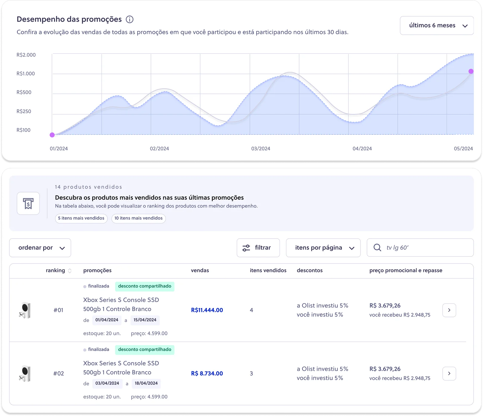This screenshot has width=483, height=416.
Task: Select the 10 itens mais vendidos chip
Action: pos(139,218)
